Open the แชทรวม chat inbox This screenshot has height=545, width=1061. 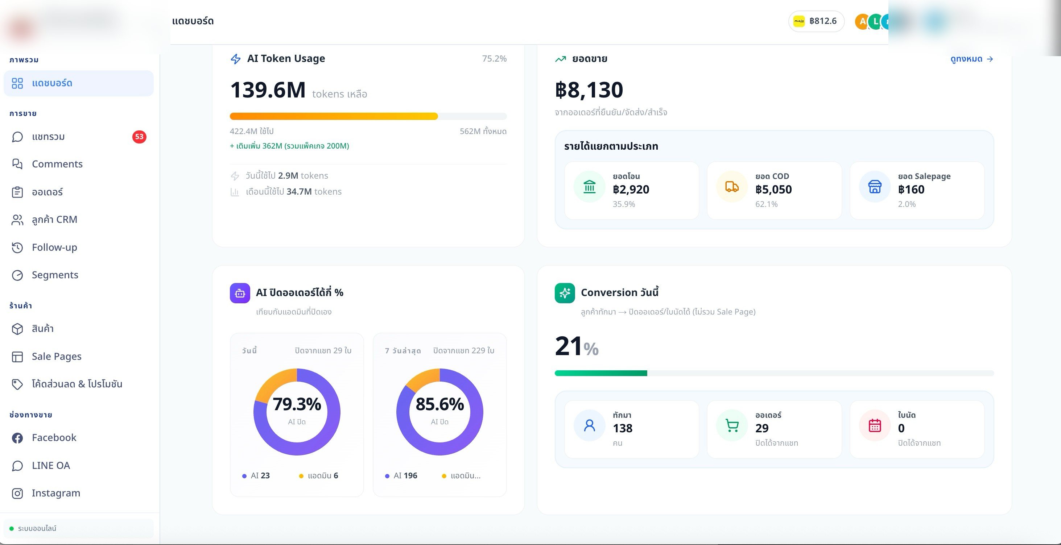point(78,137)
